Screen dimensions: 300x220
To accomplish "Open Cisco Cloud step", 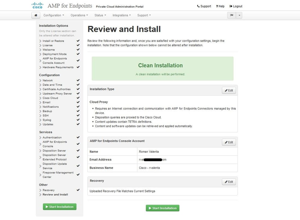I will tap(50, 98).
